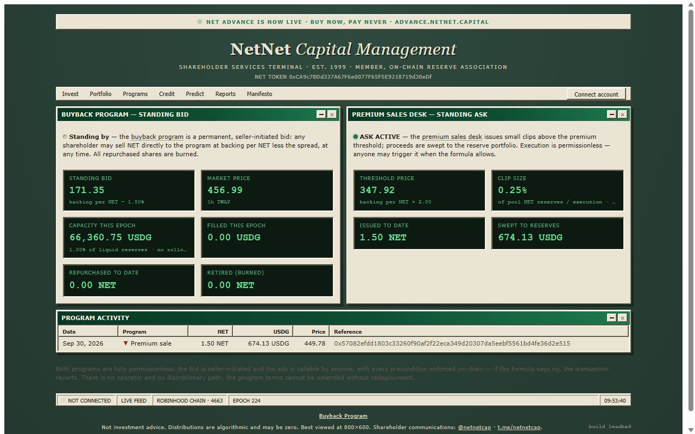Click the 09:53:40 clock in status bar
This screenshot has width=695, height=434.
pos(615,400)
